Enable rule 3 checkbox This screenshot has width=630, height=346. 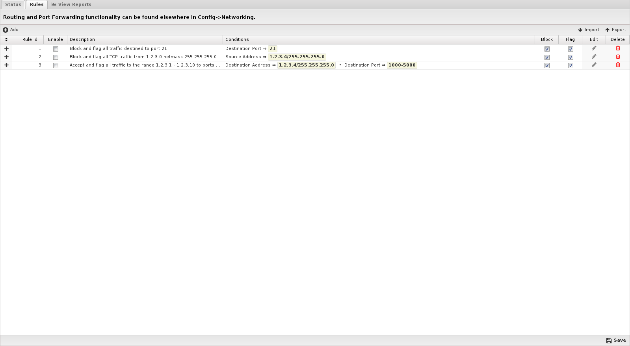[x=56, y=65]
